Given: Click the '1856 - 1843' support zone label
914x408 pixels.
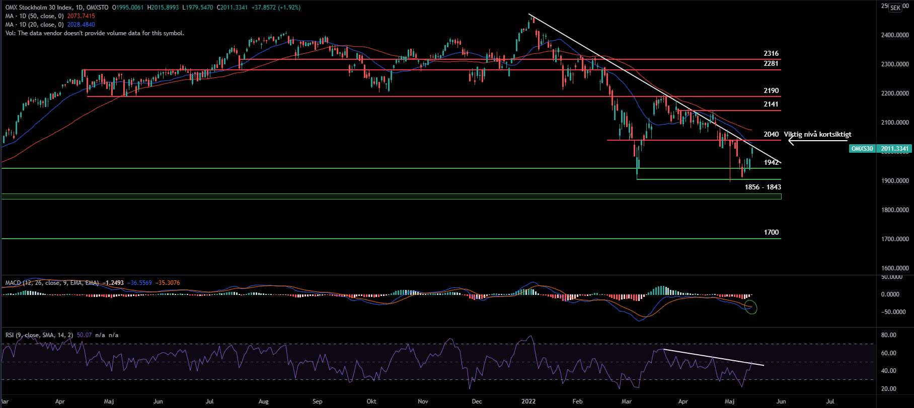Looking at the screenshot, I should point(763,187).
